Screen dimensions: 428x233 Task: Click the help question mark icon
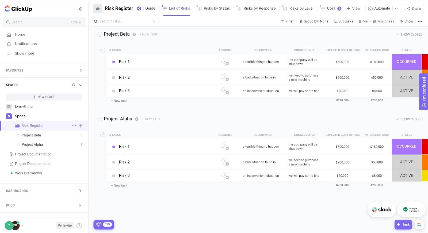pyautogui.click(x=79, y=226)
